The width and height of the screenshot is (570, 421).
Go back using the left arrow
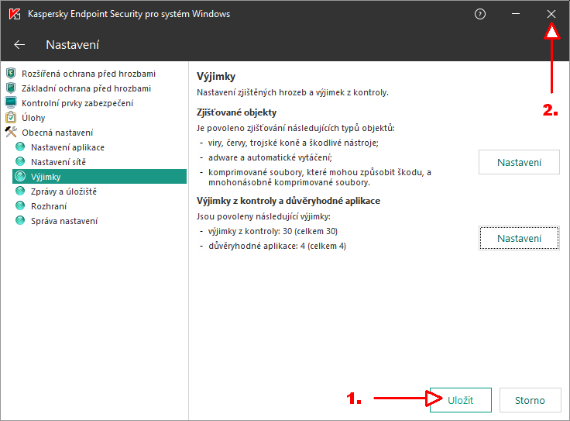[x=19, y=45]
